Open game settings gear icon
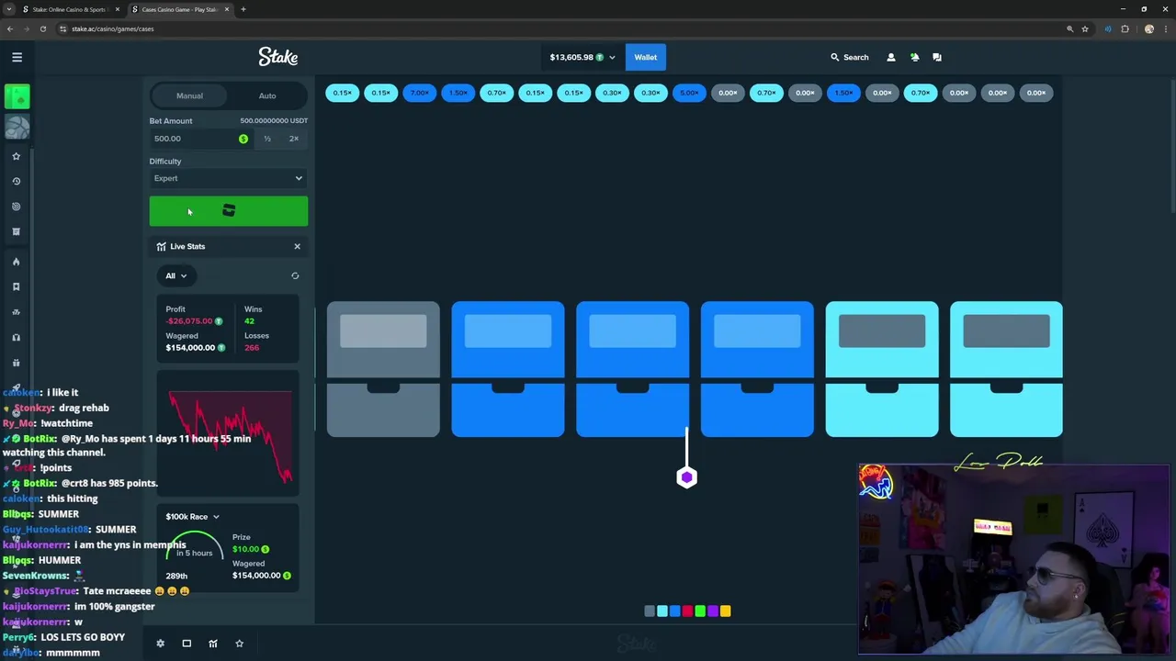 click(x=160, y=644)
